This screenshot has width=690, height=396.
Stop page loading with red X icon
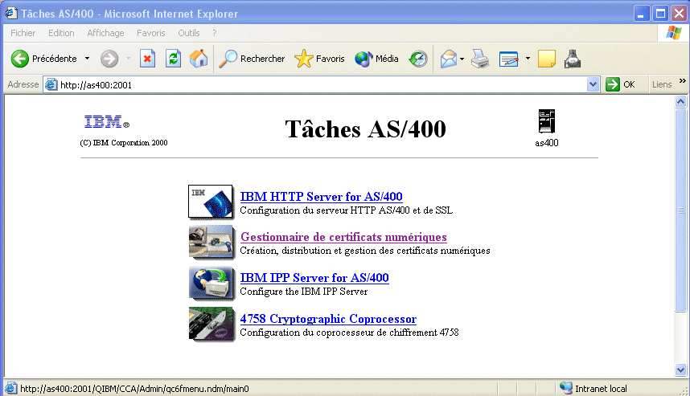tap(147, 59)
